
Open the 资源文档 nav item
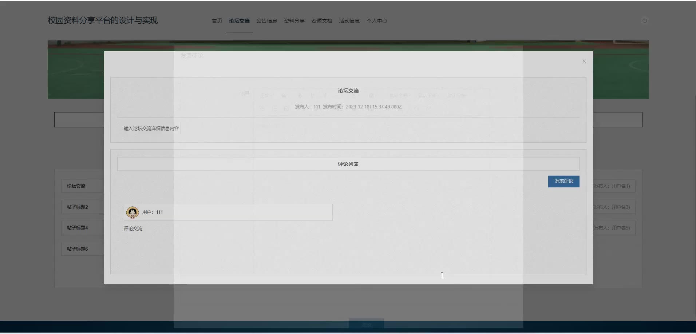pyautogui.click(x=322, y=21)
